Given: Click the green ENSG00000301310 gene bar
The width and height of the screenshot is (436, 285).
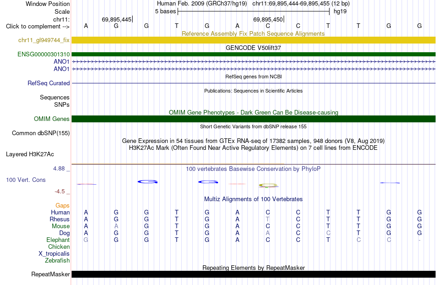Looking at the screenshot, I should click(x=254, y=55).
